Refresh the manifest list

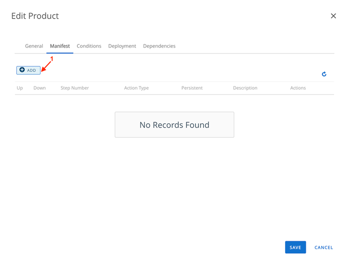[324, 74]
